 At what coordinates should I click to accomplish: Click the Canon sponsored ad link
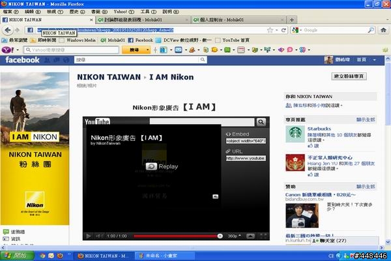(320, 194)
